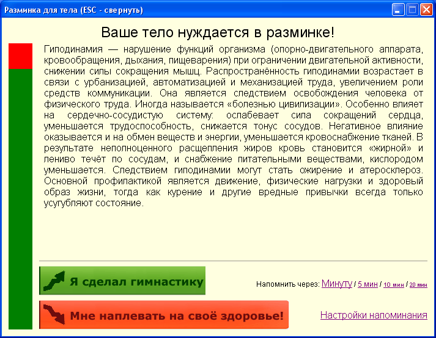Postpone reminder via «20 мин» link

[418, 284]
